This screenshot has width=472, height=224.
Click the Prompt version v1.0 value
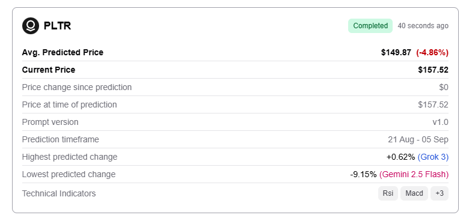[440, 123]
